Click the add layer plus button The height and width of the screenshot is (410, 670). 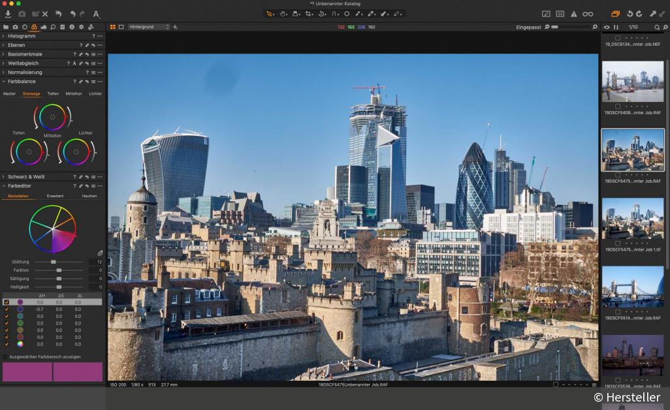click(175, 27)
